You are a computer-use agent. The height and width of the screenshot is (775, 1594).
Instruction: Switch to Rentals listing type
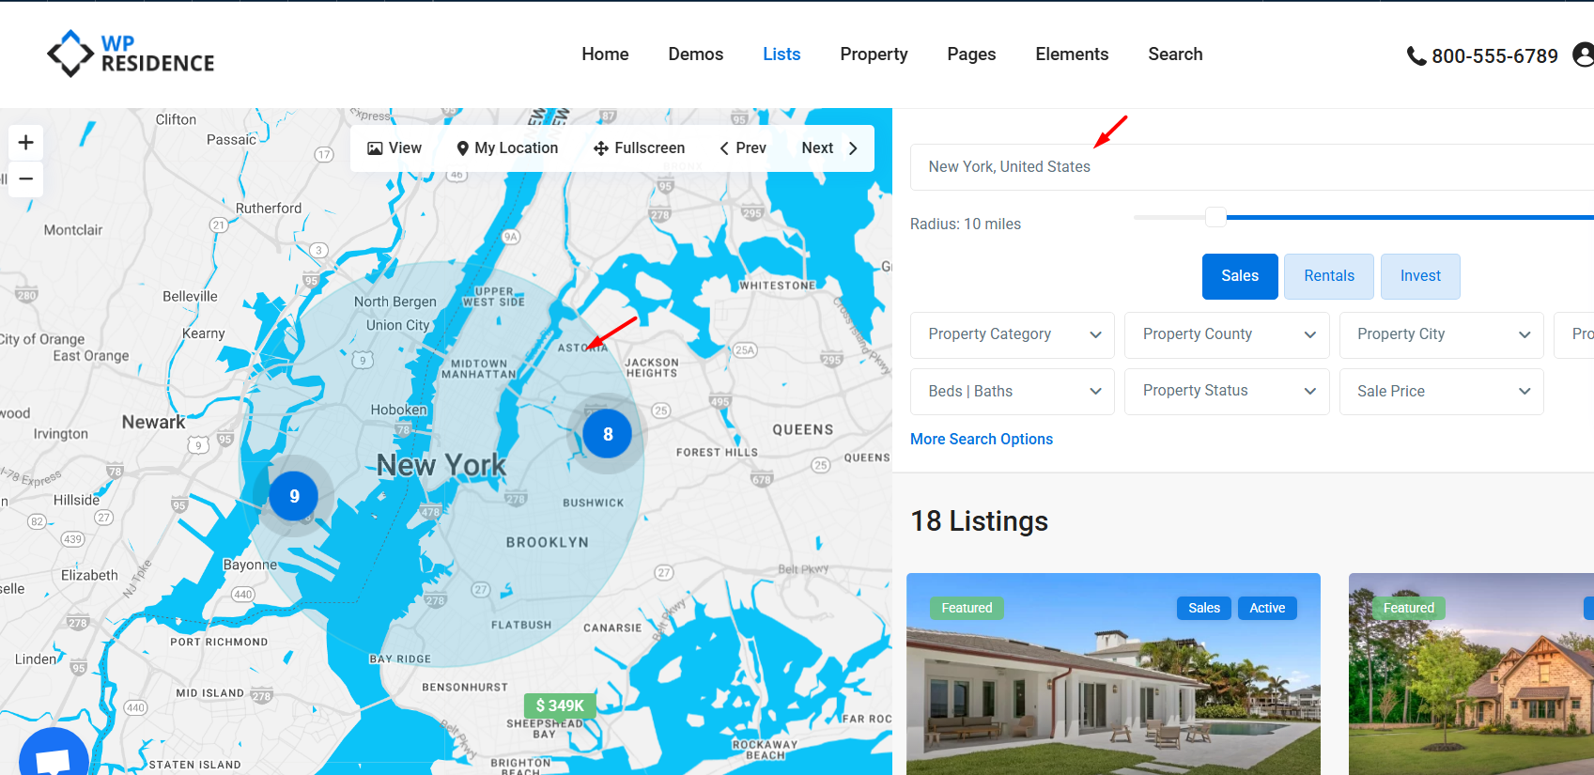(x=1328, y=276)
